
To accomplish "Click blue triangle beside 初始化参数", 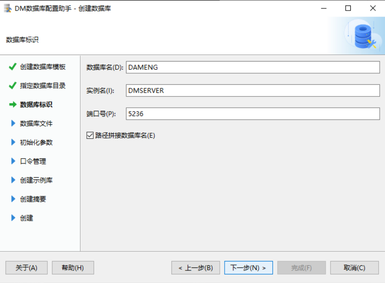I will (13, 142).
